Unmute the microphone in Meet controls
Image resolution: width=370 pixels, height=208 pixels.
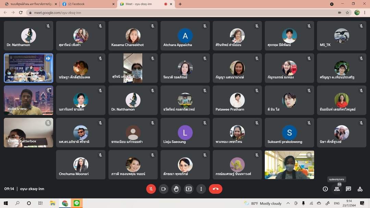(x=151, y=189)
